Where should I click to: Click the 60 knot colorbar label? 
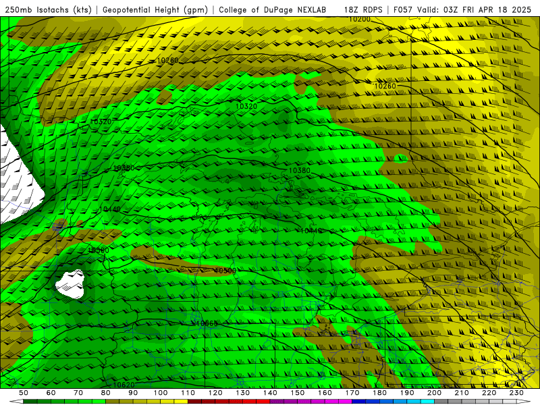click(51, 393)
